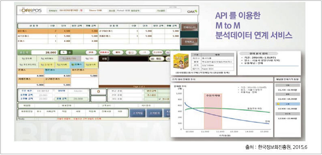Select the blue 4,500 menu item tile
The image size is (322, 155).
57,73
